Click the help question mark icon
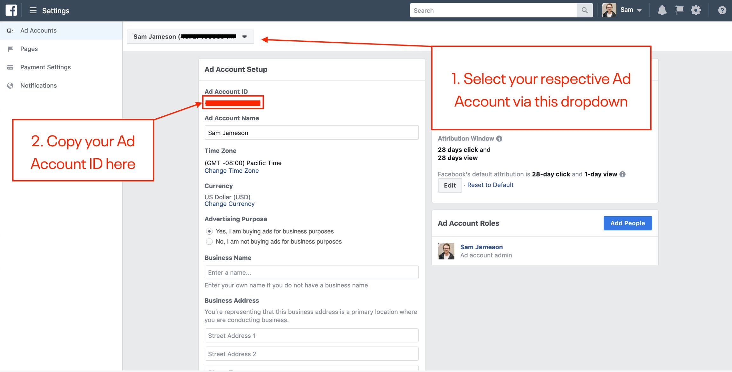Image resolution: width=732 pixels, height=372 pixels. tap(722, 10)
